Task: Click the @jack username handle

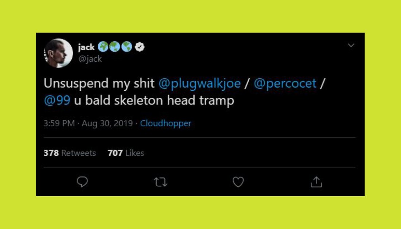Action: 90,59
